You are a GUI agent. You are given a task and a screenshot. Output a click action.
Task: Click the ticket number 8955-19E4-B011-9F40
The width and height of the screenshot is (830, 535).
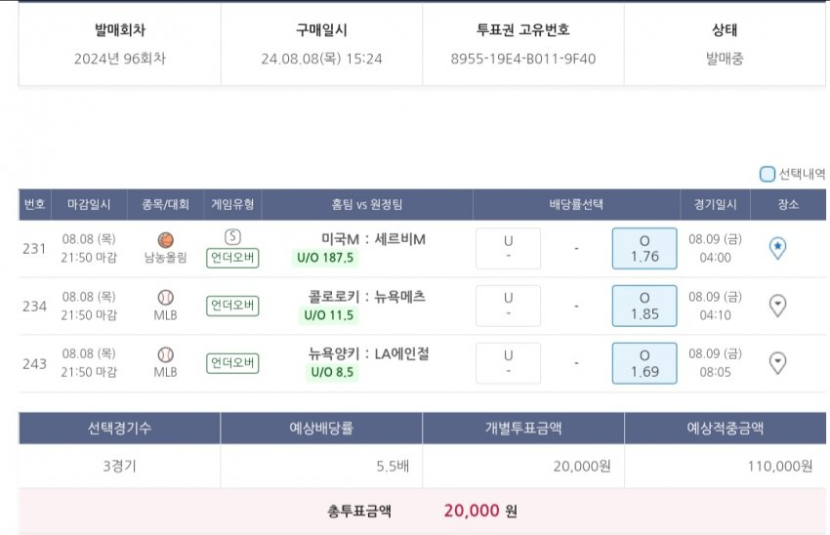(x=522, y=59)
